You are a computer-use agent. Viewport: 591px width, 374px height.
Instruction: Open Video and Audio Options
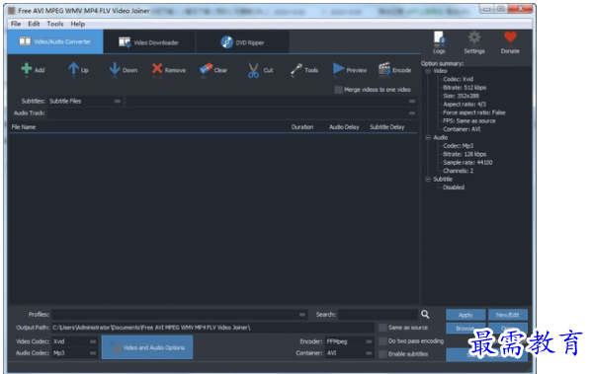(x=147, y=347)
